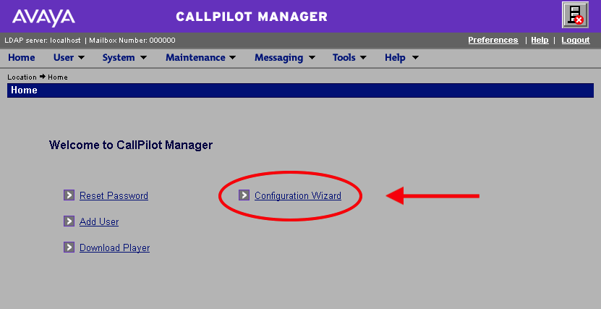Click the server status icon with red X

(x=575, y=15)
